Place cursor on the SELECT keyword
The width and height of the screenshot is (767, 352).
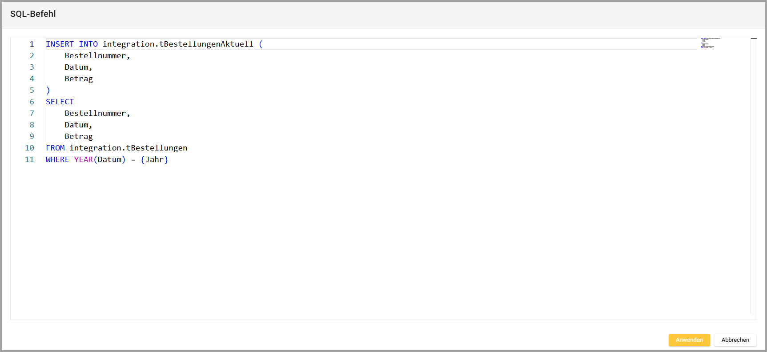[60, 102]
